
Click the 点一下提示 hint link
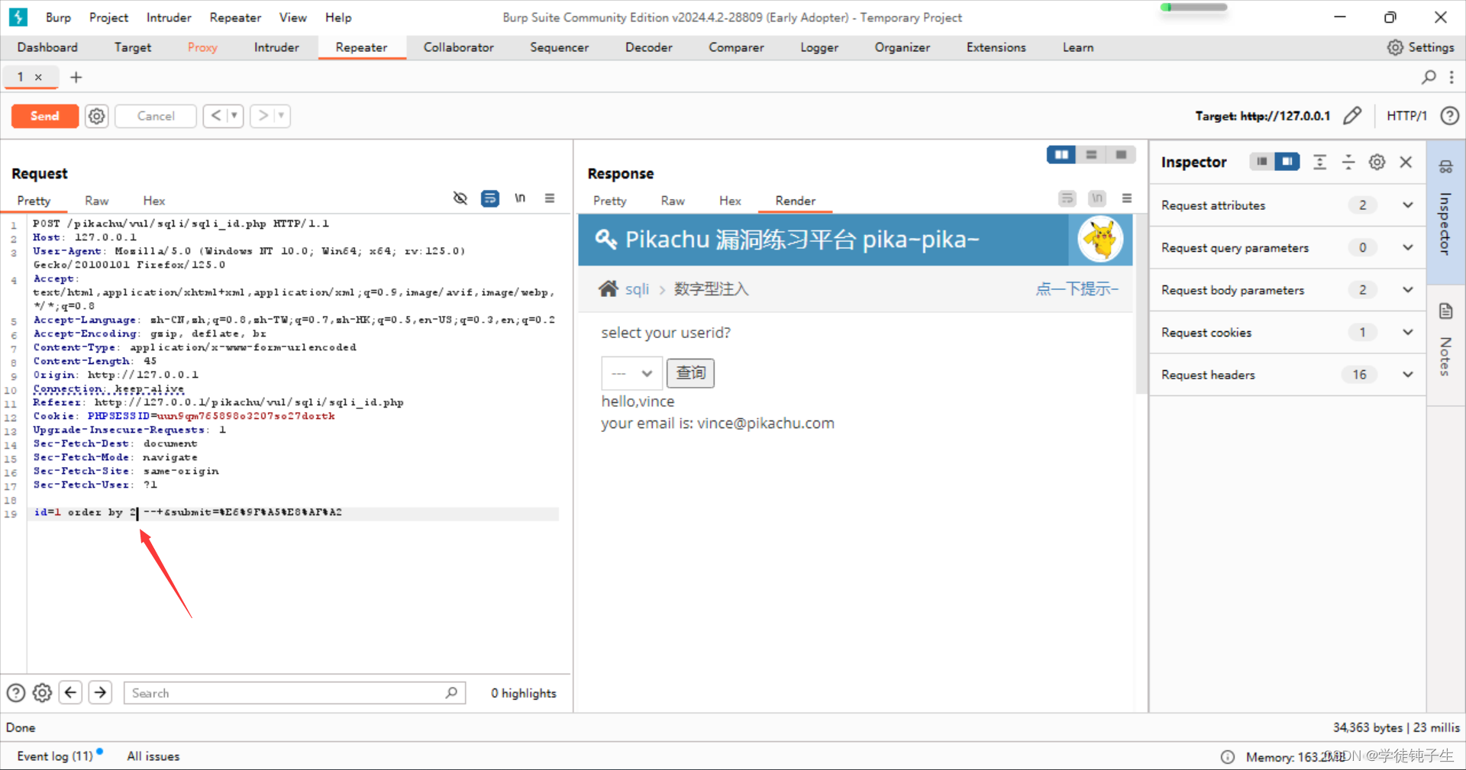(1077, 288)
